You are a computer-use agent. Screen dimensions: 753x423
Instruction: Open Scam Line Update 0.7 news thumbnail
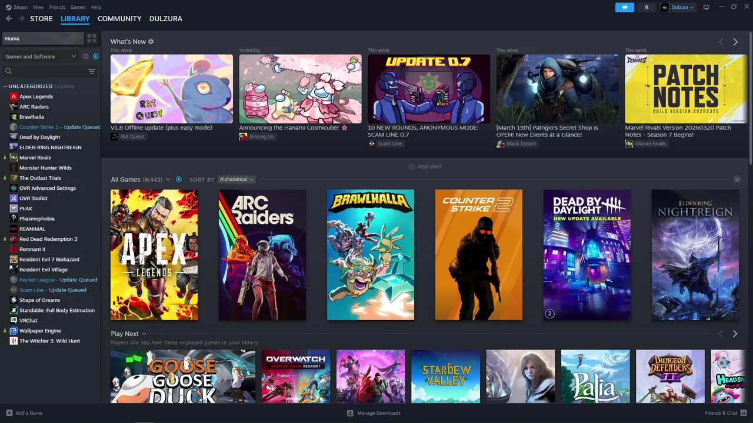(x=429, y=89)
